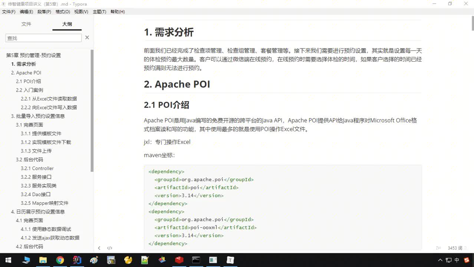
Task: Open outline entry 4.1 完善页面
Action: (29, 221)
